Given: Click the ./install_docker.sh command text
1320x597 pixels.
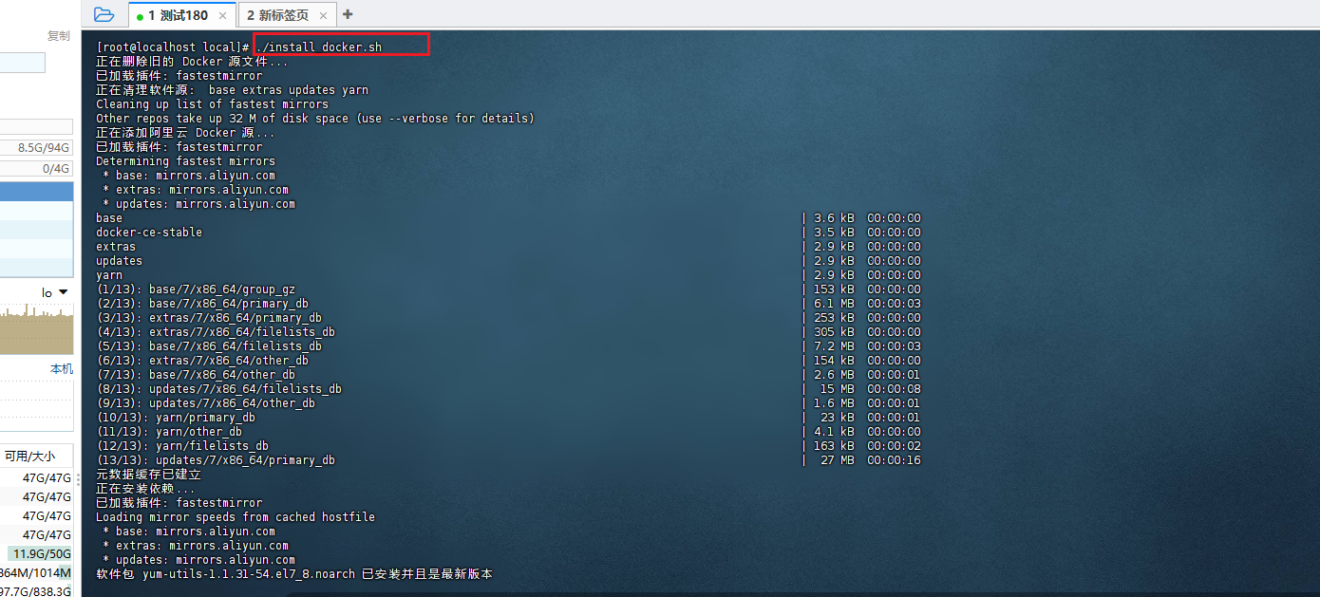Looking at the screenshot, I should click(319, 47).
